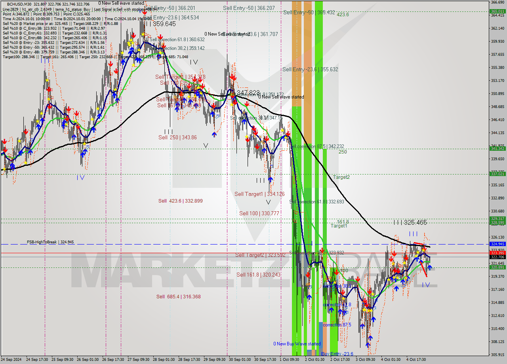
Task: Click the 'Sell 100 | 330.777' label
Action: point(259,213)
